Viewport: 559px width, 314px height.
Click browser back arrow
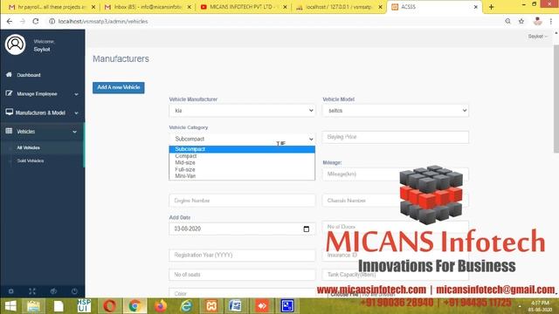pyautogui.click(x=10, y=21)
